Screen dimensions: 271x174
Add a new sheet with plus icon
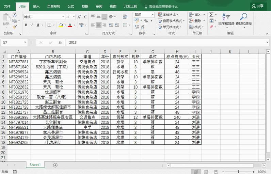click(x=55, y=165)
